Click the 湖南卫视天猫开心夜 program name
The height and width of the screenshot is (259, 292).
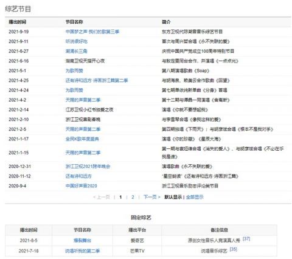85,61
